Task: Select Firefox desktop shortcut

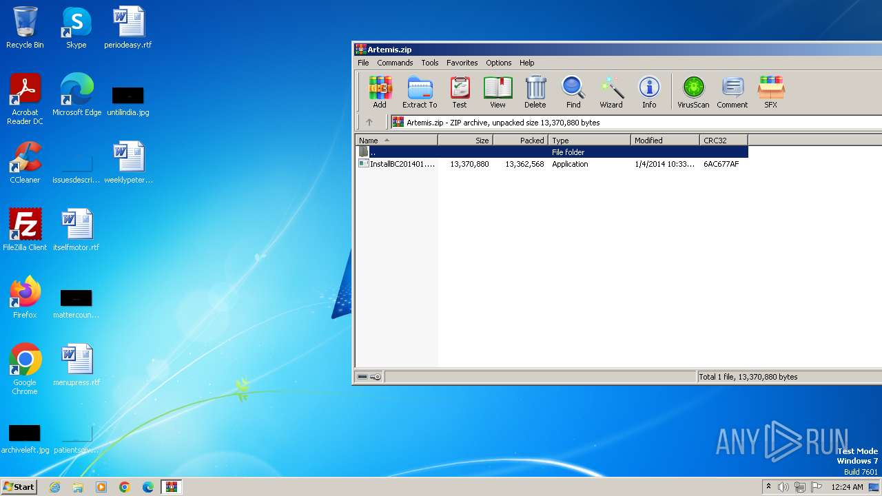Action: (x=25, y=297)
